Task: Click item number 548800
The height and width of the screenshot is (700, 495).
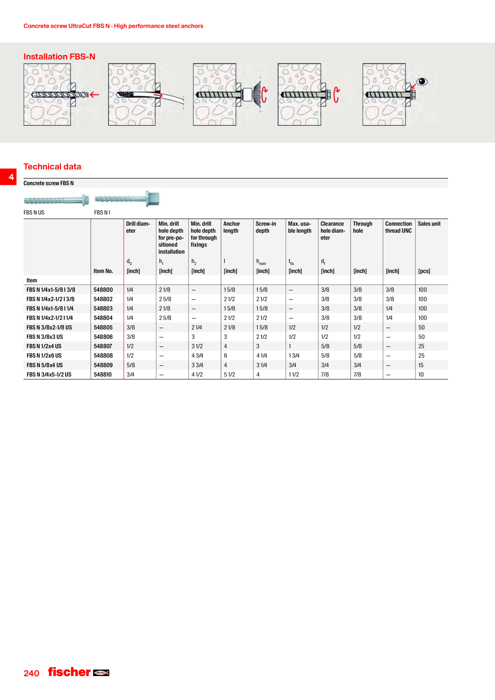Action: coord(103,290)
